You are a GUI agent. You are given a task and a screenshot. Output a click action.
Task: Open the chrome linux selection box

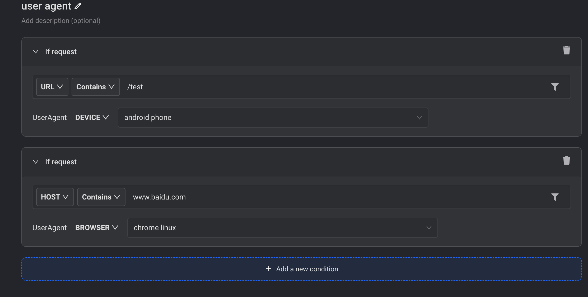point(282,228)
